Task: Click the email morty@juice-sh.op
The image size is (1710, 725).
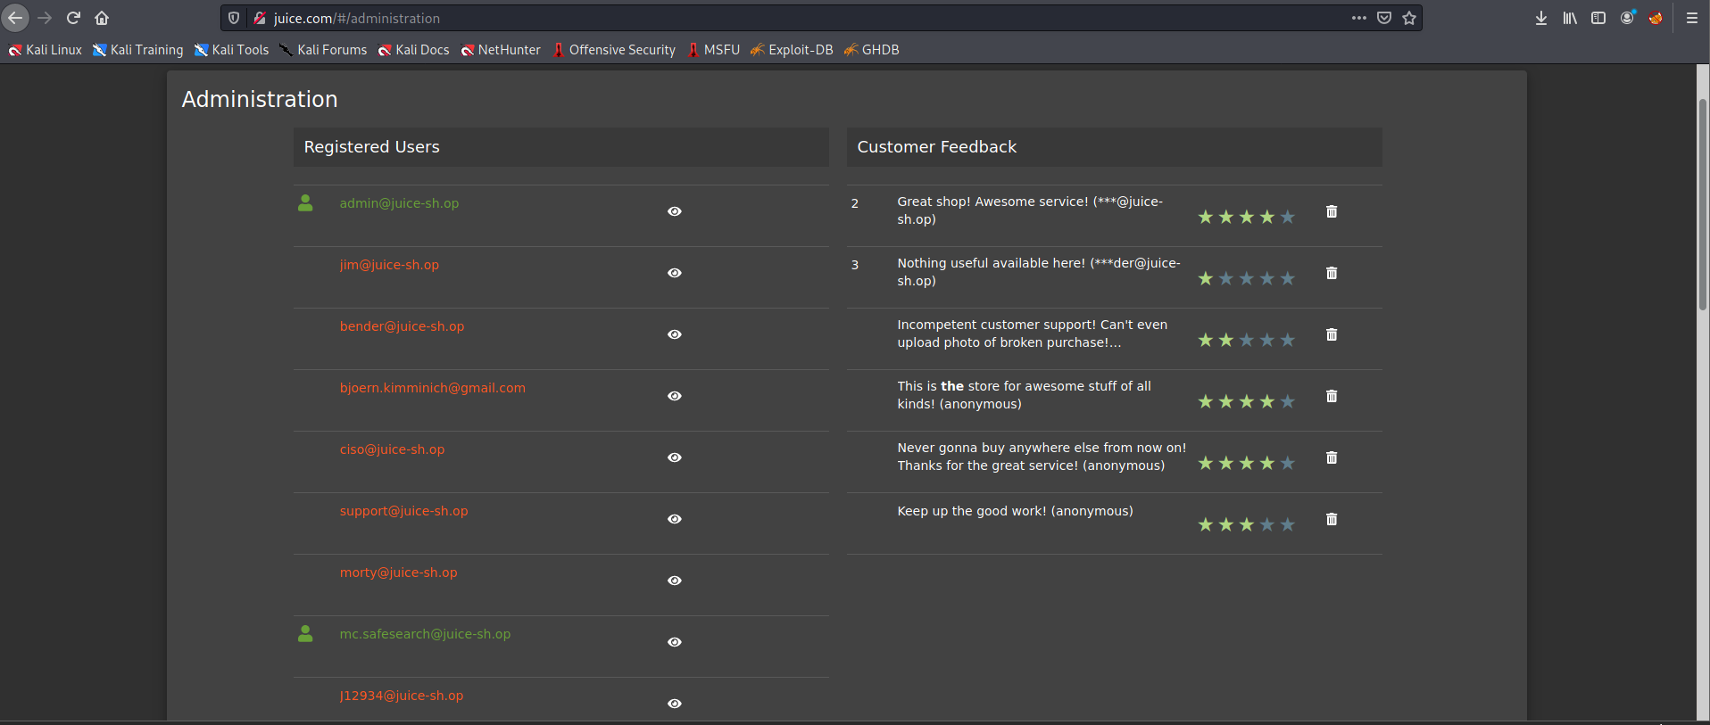Action: click(x=398, y=573)
